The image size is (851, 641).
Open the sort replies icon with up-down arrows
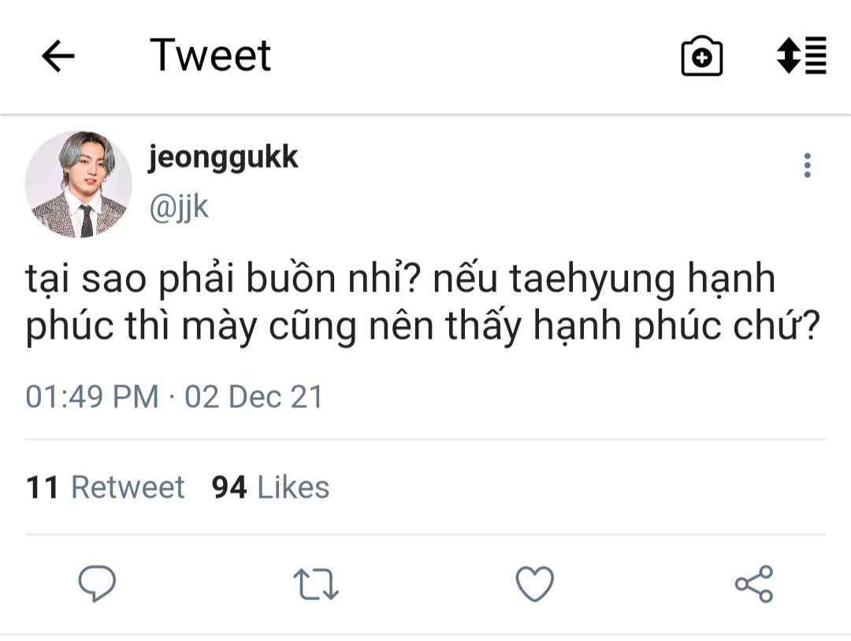tap(801, 55)
